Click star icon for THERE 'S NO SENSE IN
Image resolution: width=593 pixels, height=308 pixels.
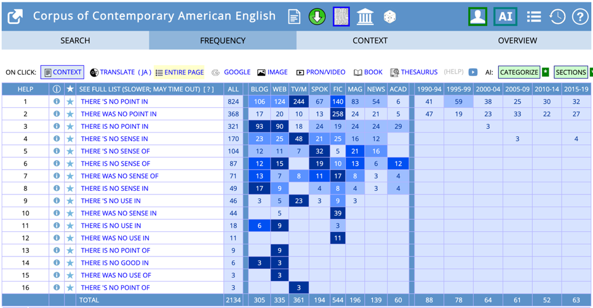[x=70, y=139]
